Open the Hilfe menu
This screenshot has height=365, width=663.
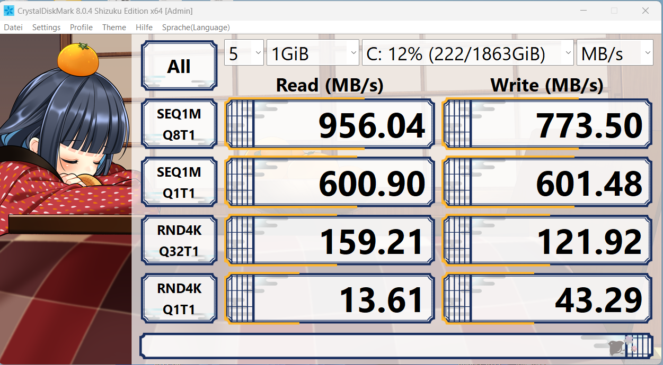pyautogui.click(x=144, y=27)
